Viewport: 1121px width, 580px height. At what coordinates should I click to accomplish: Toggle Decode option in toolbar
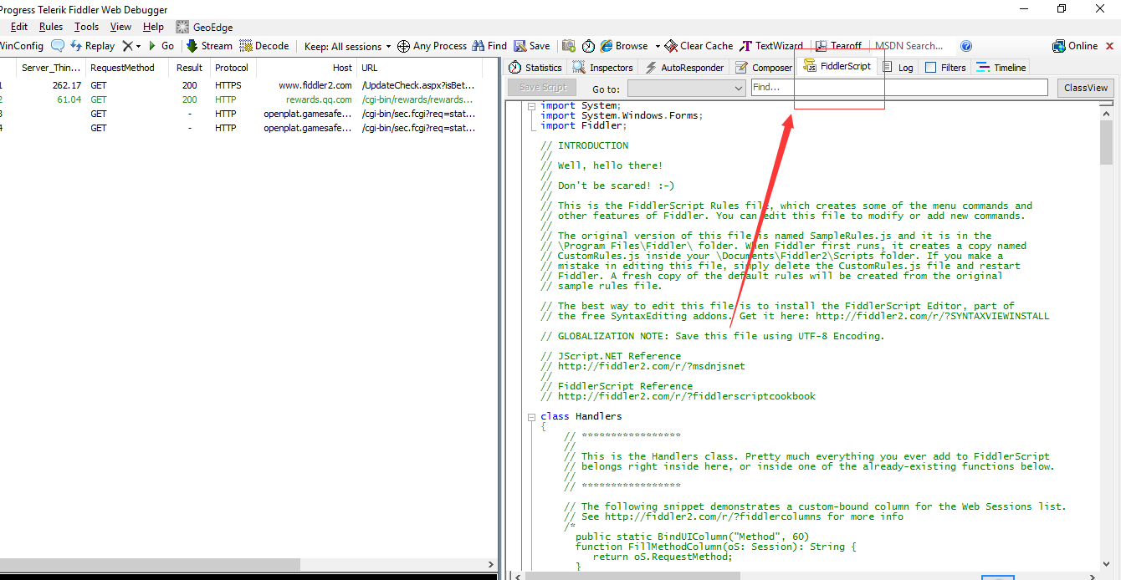tap(264, 46)
